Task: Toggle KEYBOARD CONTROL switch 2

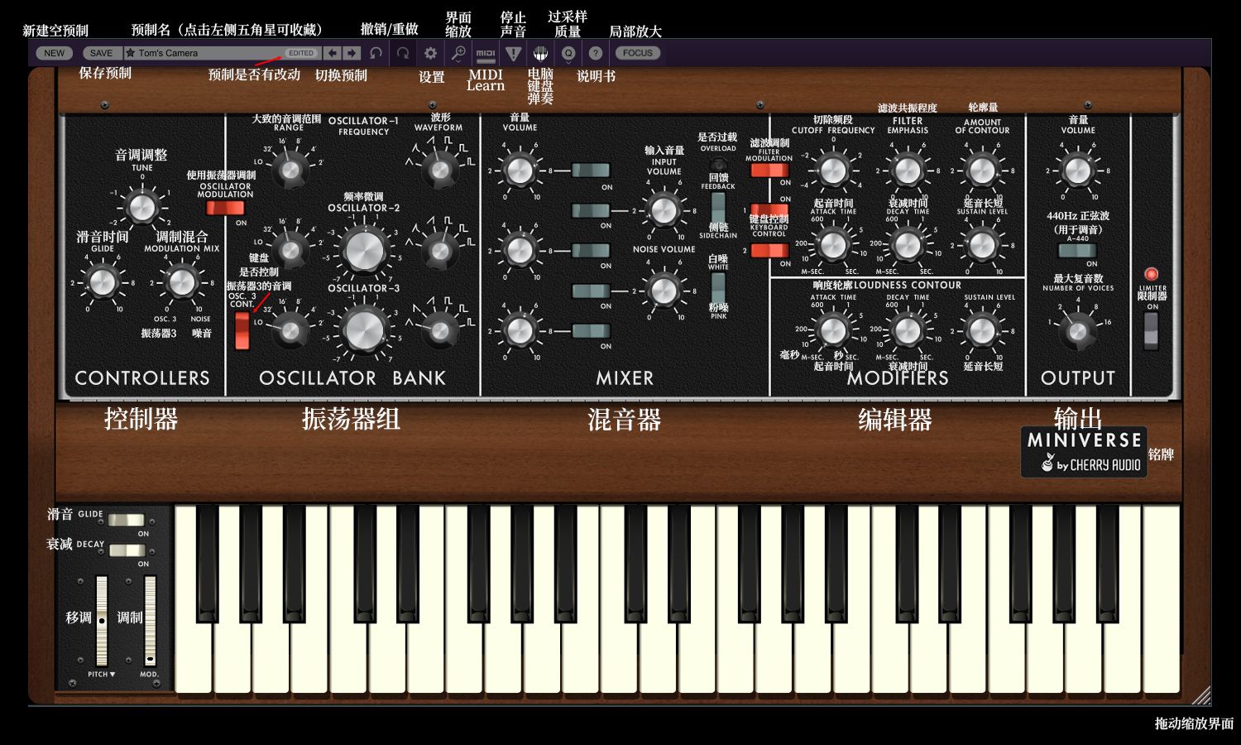Action: click(x=769, y=250)
